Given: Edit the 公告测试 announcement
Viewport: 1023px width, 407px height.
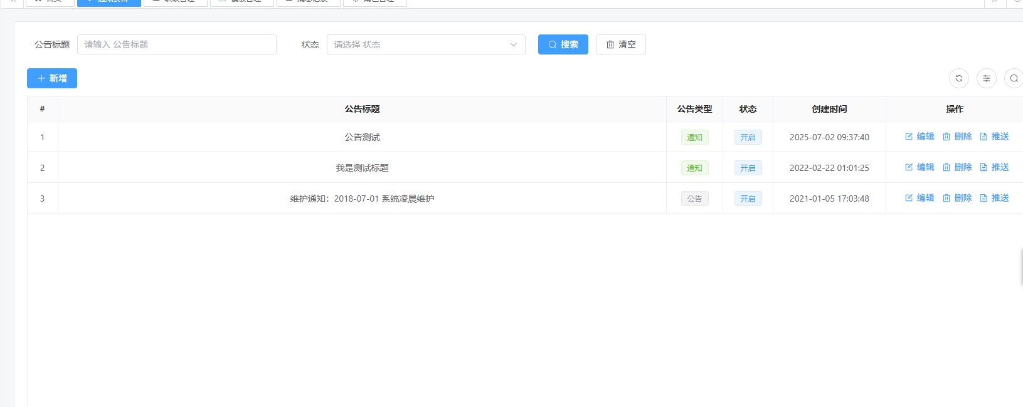Looking at the screenshot, I should tap(920, 137).
